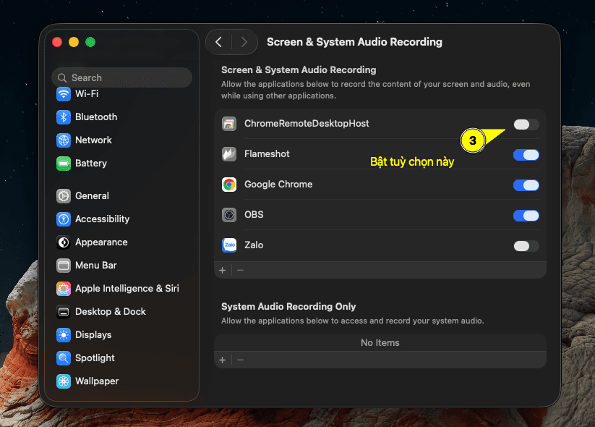Turn on the Zalo recording toggle
This screenshot has width=595, height=427.
click(526, 245)
